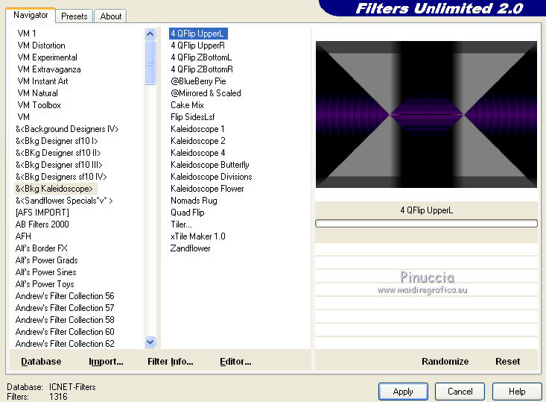Select Andrew's Filter Collection 56
This screenshot has height=402, width=546.
click(x=65, y=296)
